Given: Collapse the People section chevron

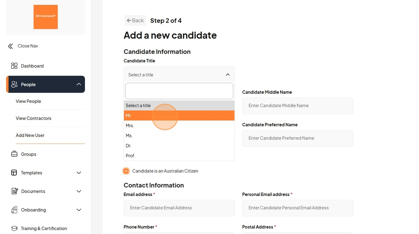Looking at the screenshot, I should pos(79,84).
